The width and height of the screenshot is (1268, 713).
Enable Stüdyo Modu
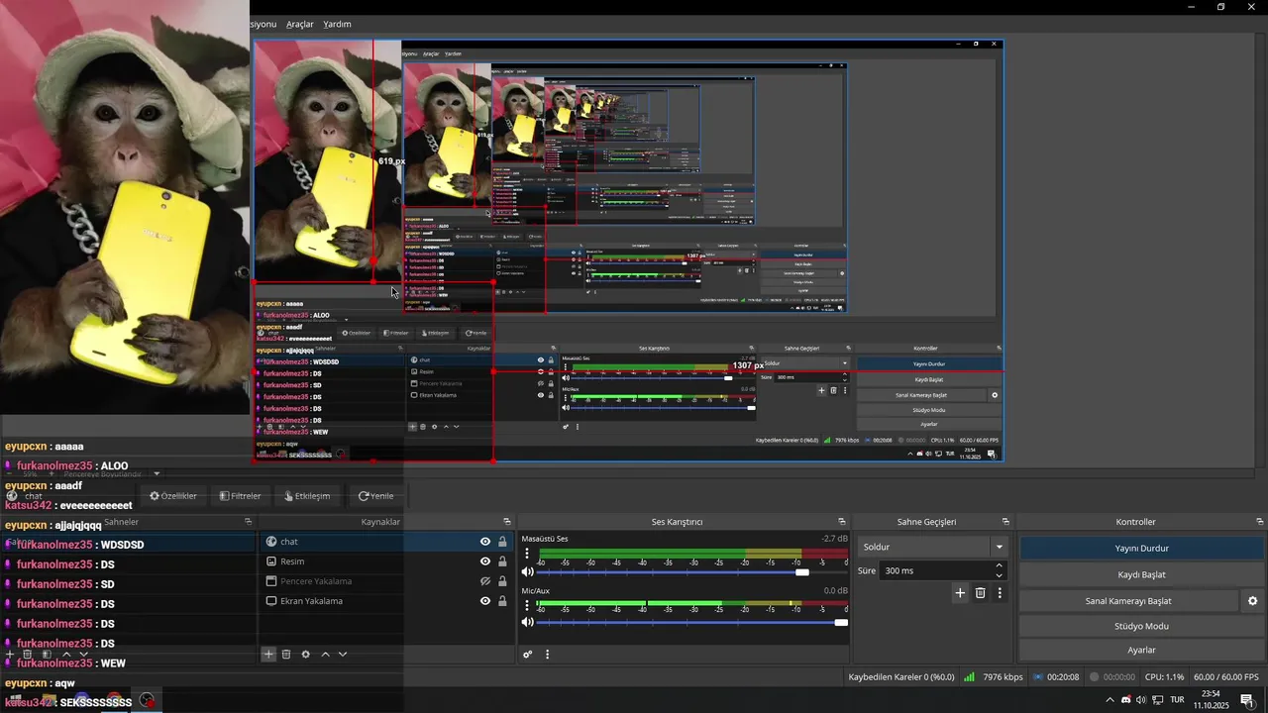[x=1141, y=626]
